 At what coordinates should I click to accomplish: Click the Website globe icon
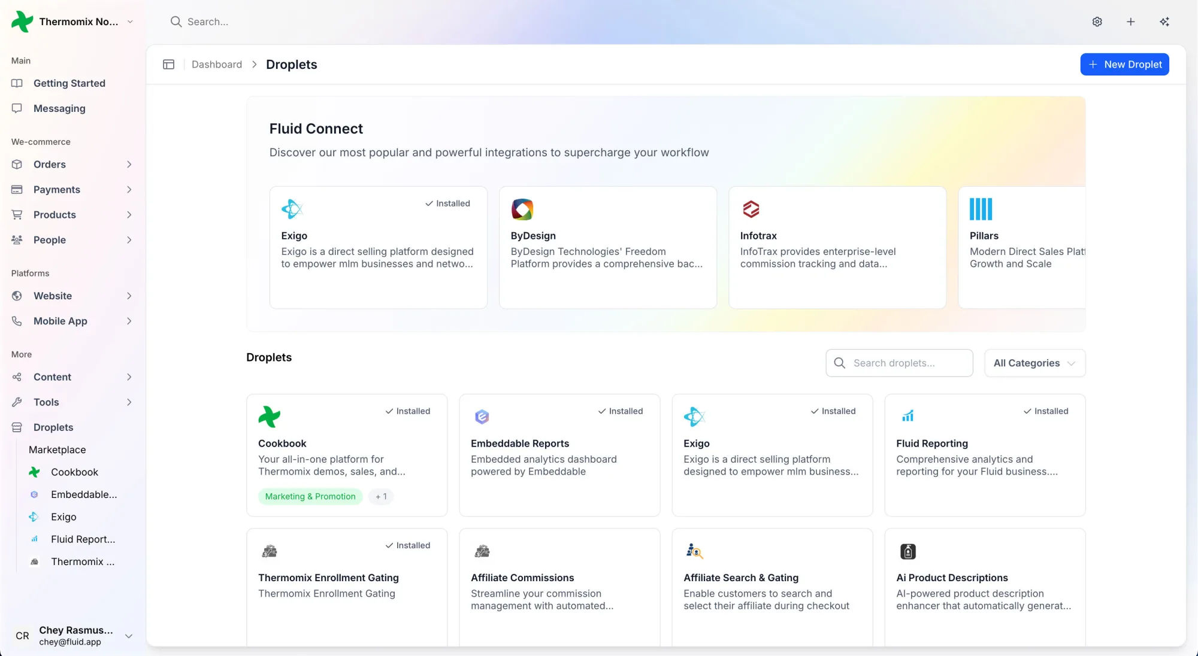17,296
